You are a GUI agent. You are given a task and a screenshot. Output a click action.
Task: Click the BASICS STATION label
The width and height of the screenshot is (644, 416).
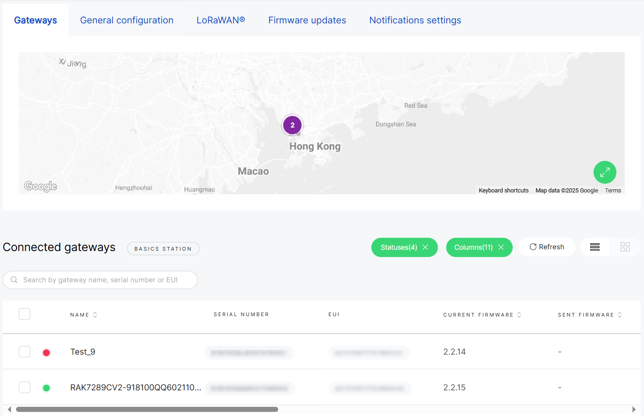click(x=163, y=248)
